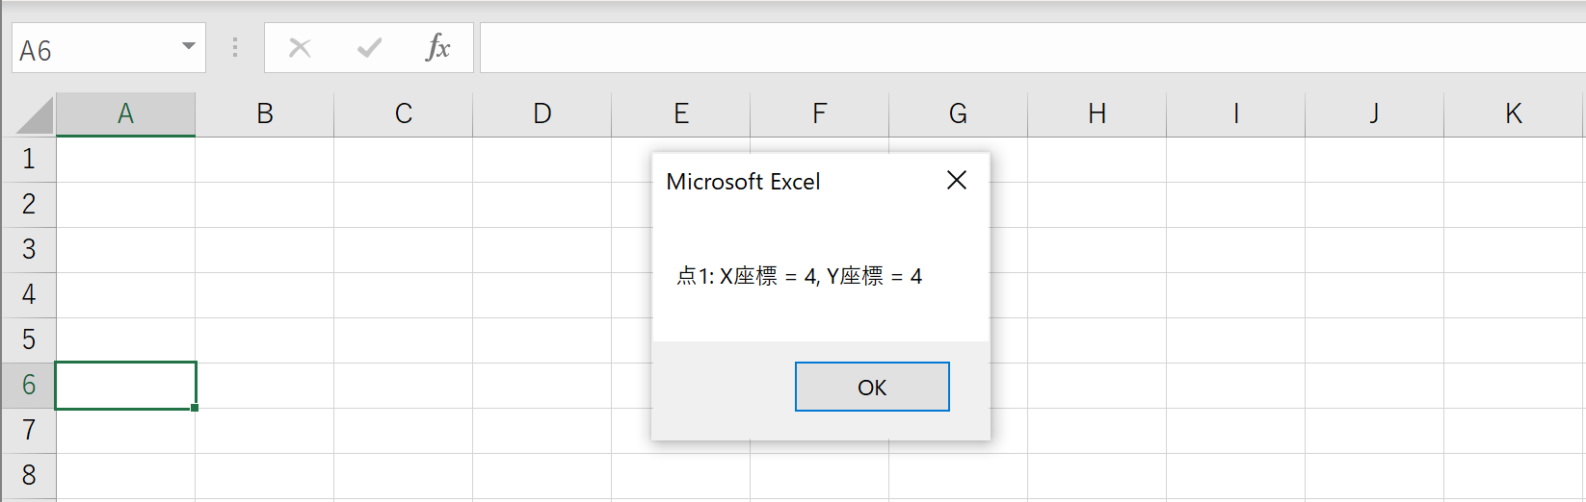Select row 2 header
The height and width of the screenshot is (502, 1586).
[x=29, y=205]
